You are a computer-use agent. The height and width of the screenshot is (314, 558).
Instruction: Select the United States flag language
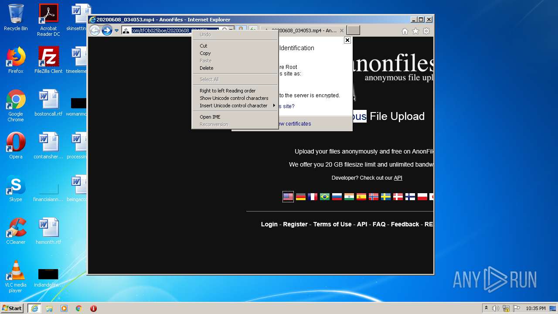click(288, 197)
